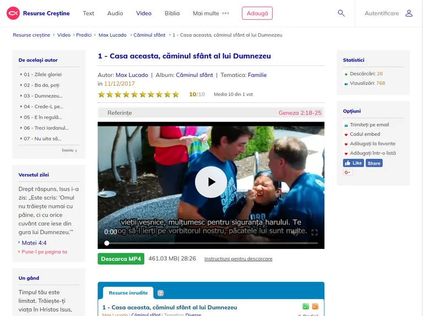
Task: Open Instructiuni pentru descarcare link
Action: (x=238, y=259)
